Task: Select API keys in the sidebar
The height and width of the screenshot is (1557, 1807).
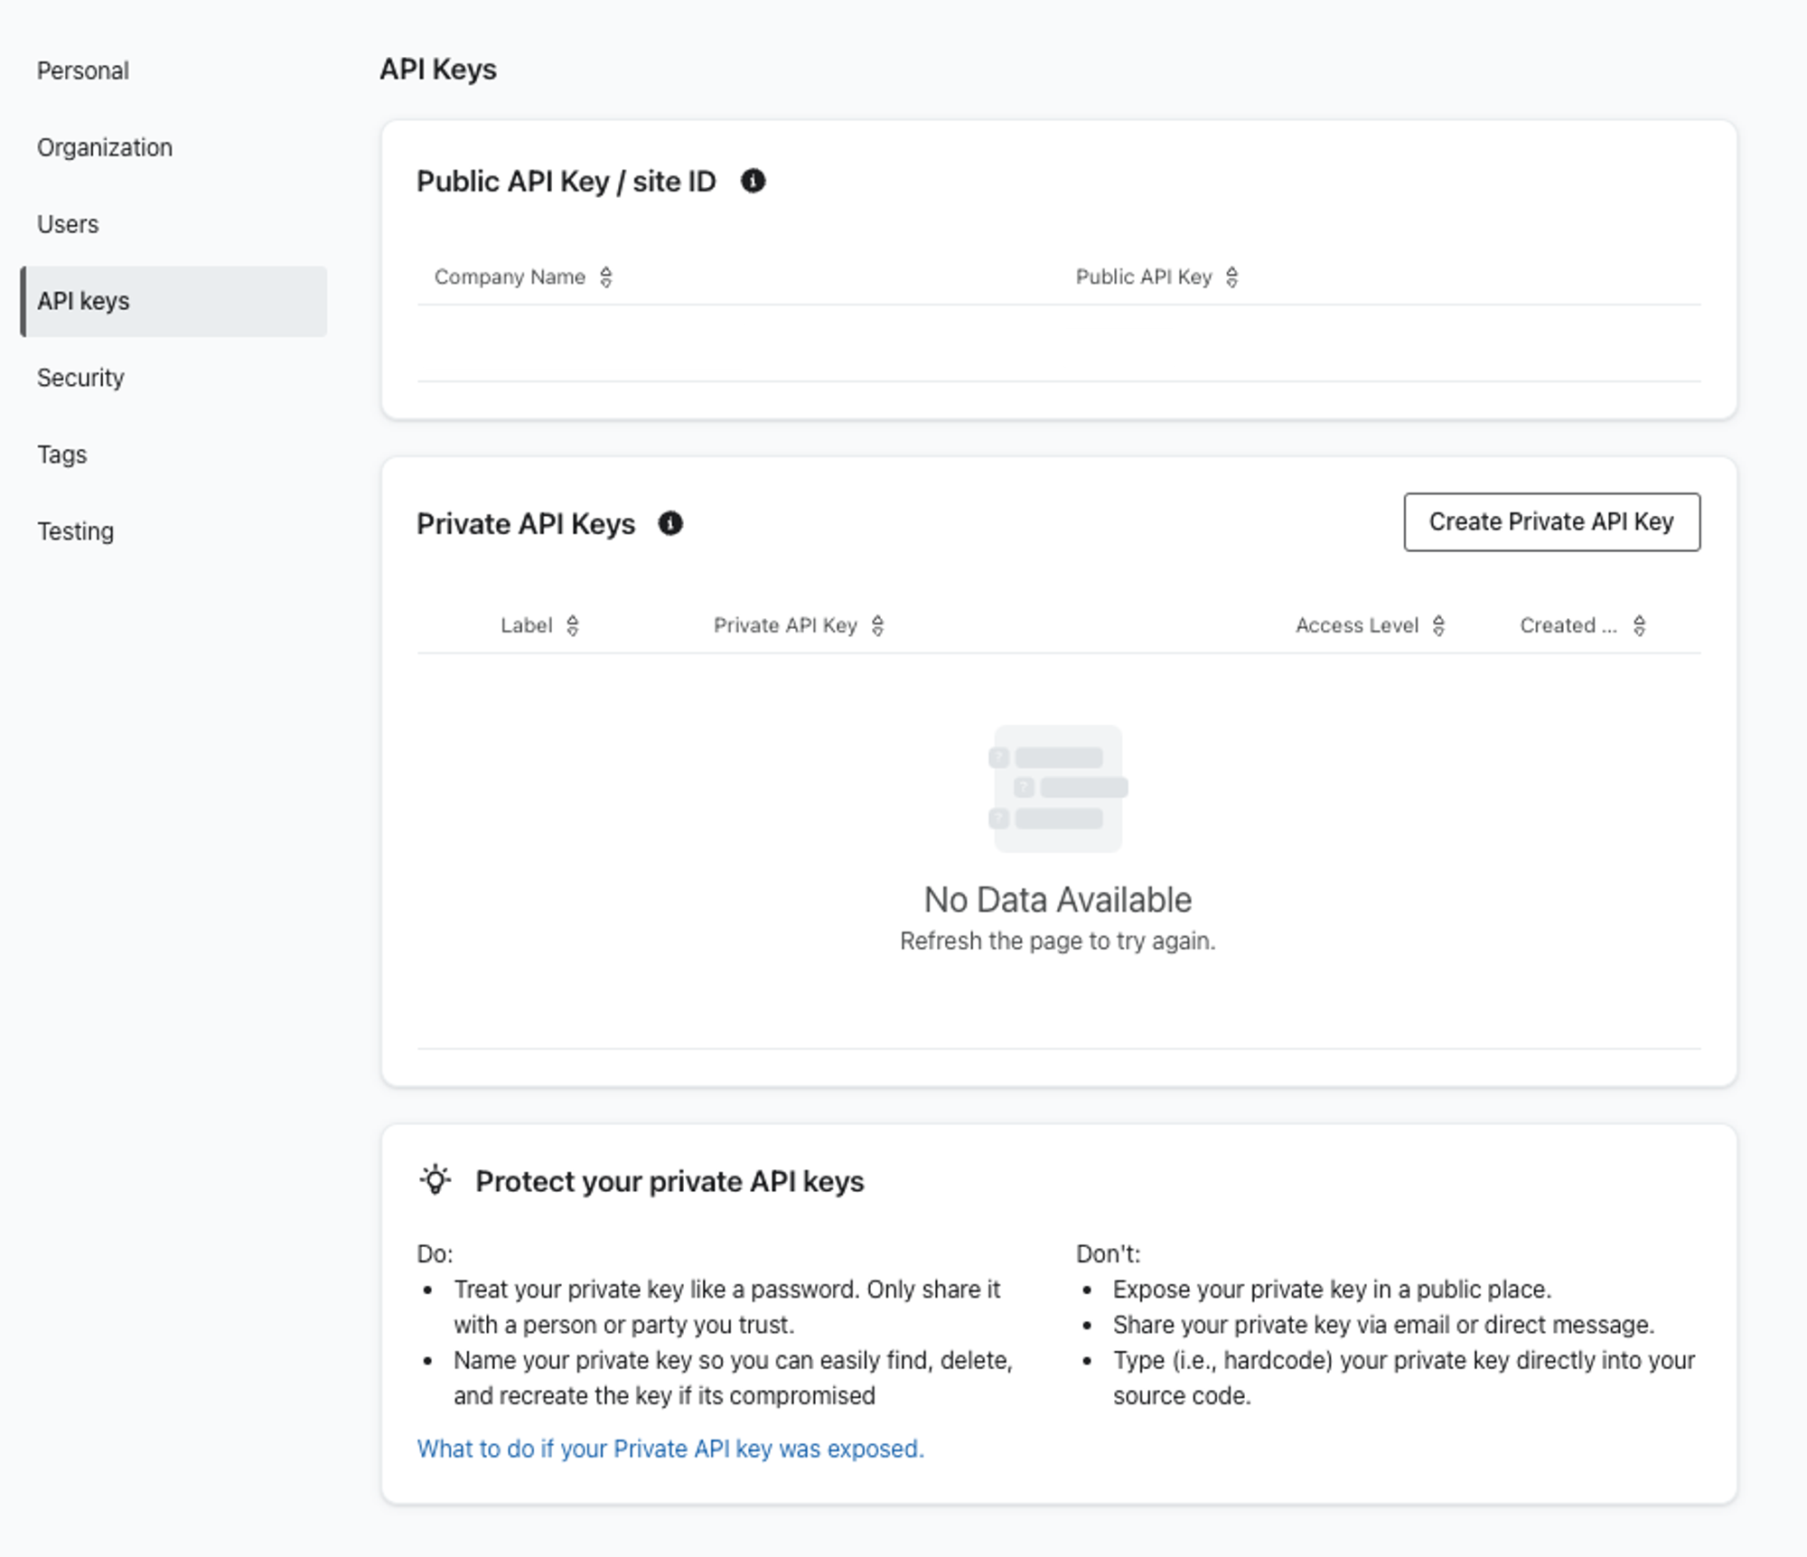Action: (x=173, y=301)
